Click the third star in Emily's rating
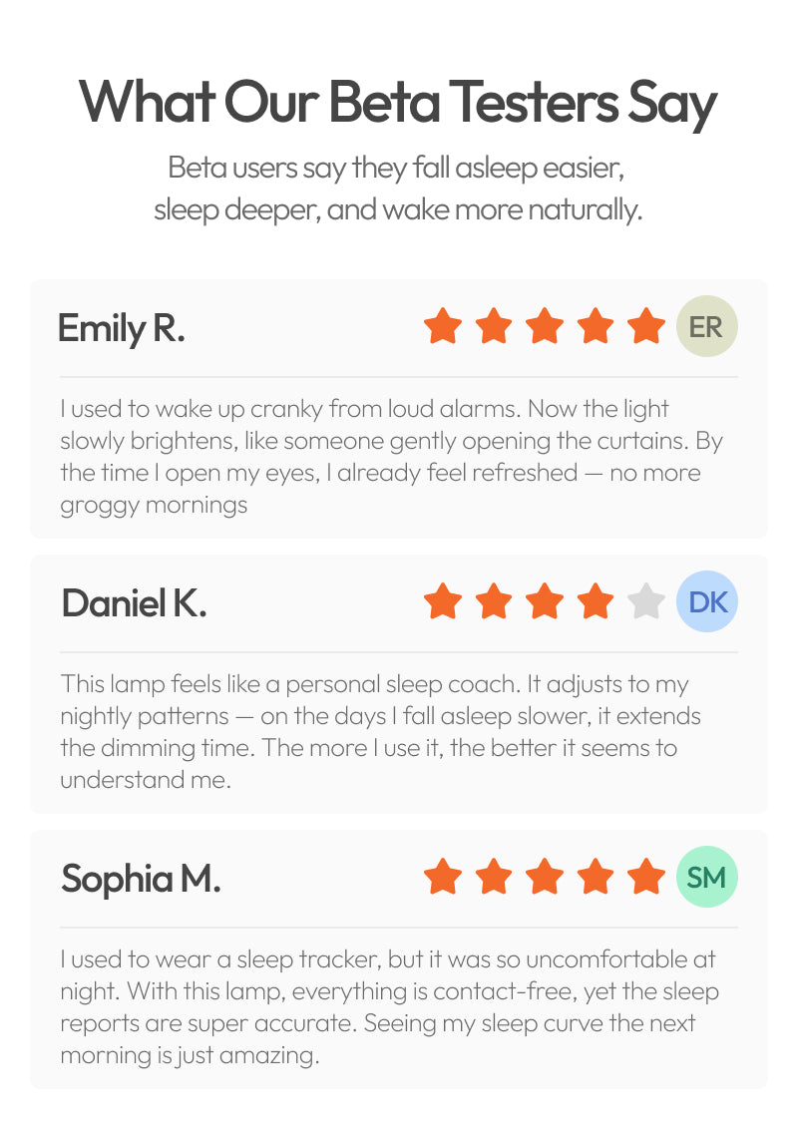This screenshot has width=798, height=1139. [x=545, y=326]
